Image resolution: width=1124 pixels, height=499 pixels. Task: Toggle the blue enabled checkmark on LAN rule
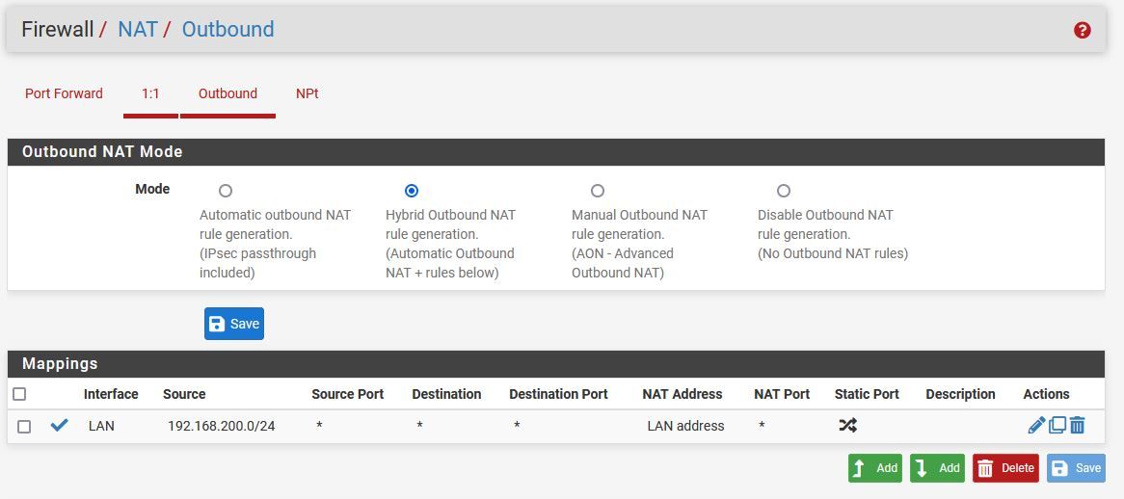60,425
